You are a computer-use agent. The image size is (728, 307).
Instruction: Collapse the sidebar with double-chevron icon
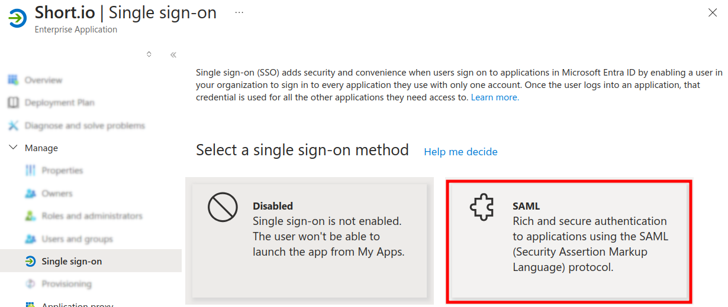[173, 55]
